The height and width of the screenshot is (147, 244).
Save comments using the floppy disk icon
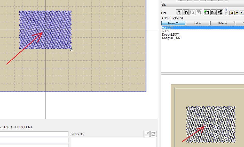(153, 134)
